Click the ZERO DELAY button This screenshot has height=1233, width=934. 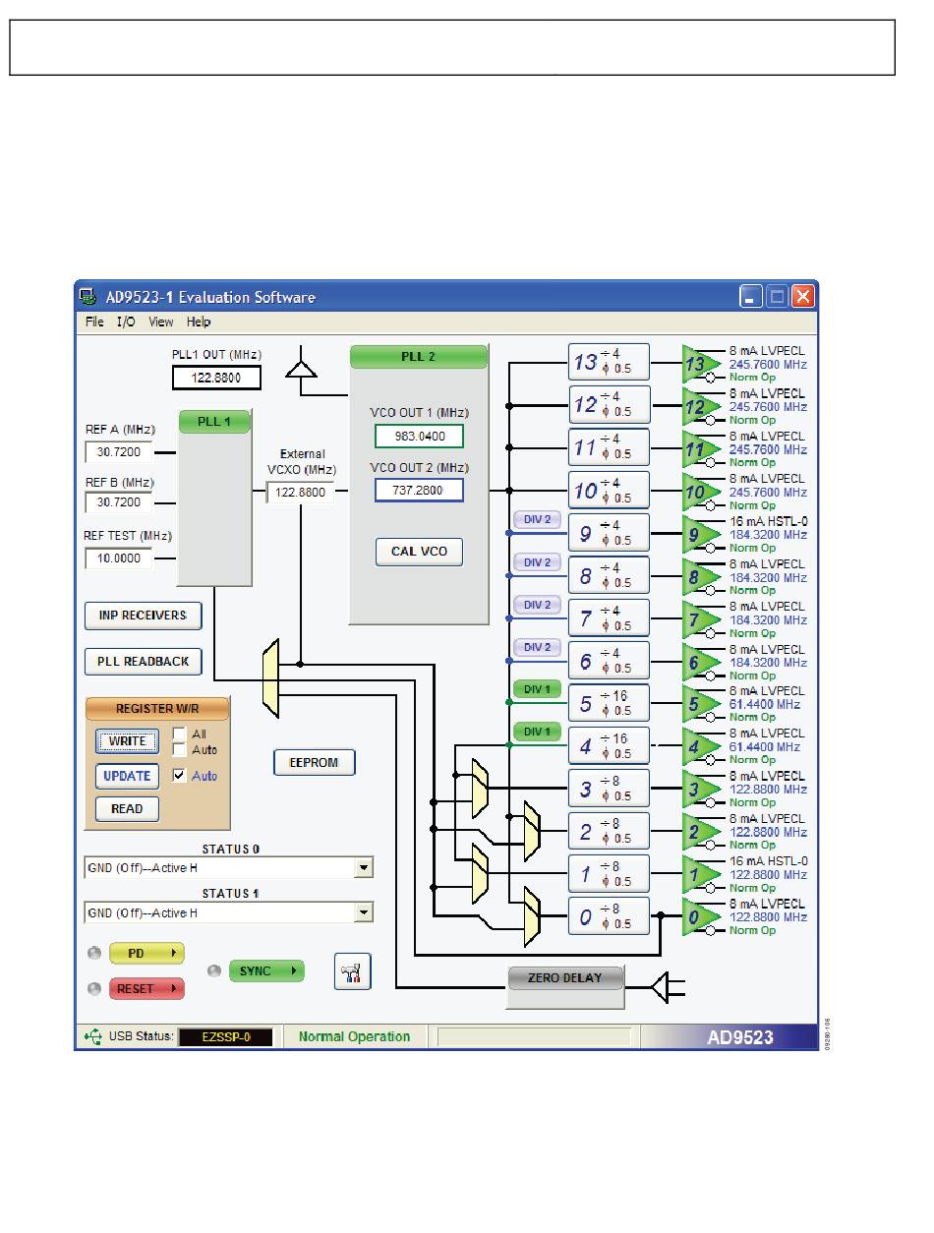(565, 977)
